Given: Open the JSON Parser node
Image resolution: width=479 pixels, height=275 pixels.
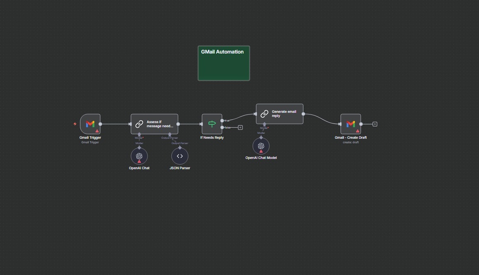Looking at the screenshot, I should pos(180,156).
